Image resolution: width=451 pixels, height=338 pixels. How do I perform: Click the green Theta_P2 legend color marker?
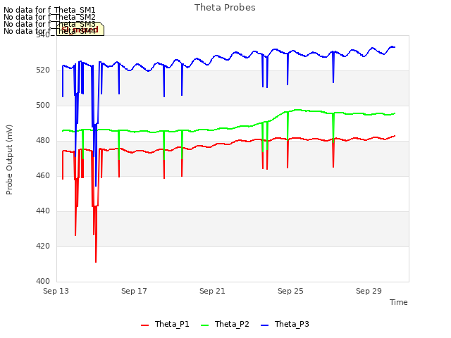tap(204, 325)
